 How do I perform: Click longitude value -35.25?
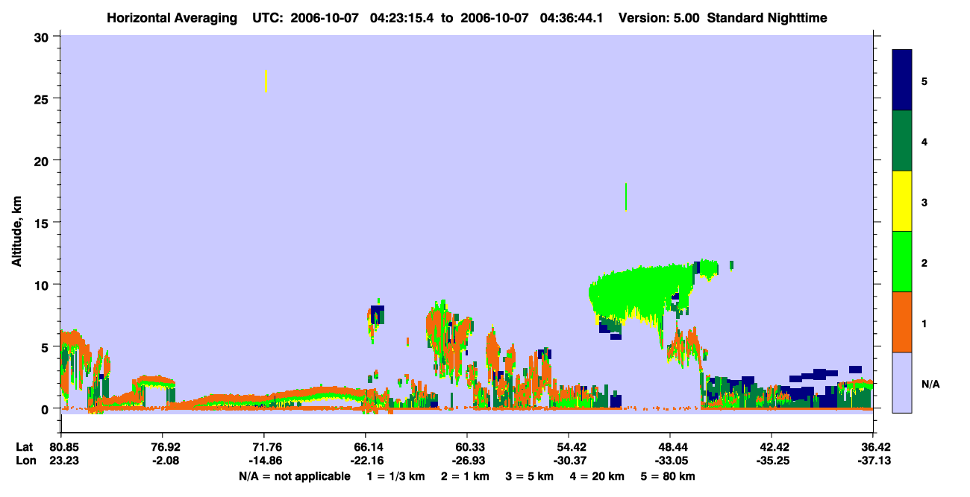772,461
